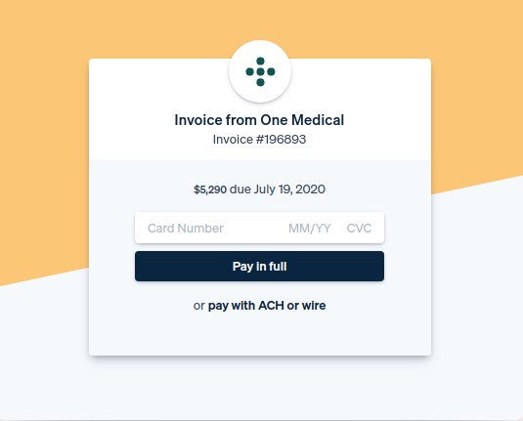
Task: Click the pale background beneath the invoice card
Action: [260, 389]
